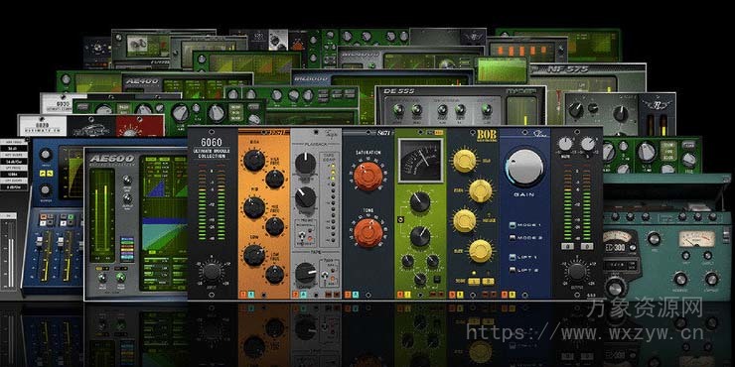This screenshot has width=735, height=367.
Task: Click the cyan A button at orange EQ bottom
Action: click(x=250, y=295)
